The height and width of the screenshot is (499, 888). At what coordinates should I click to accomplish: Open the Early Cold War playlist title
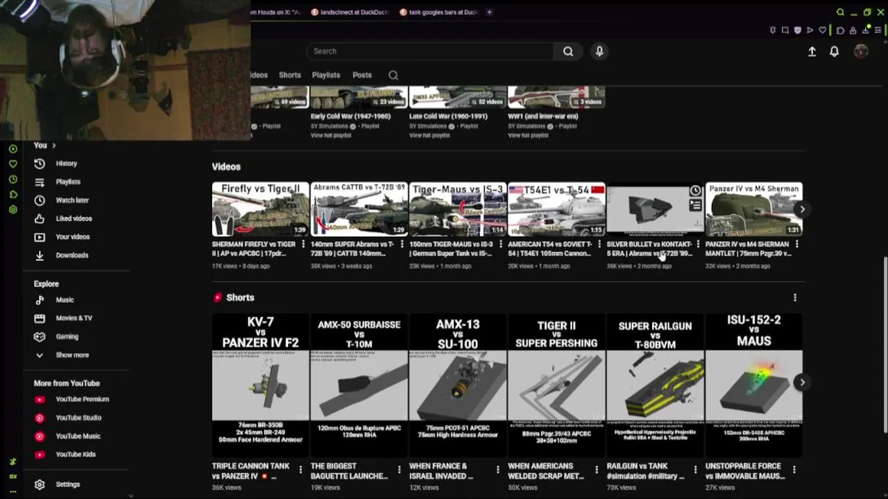tap(350, 116)
